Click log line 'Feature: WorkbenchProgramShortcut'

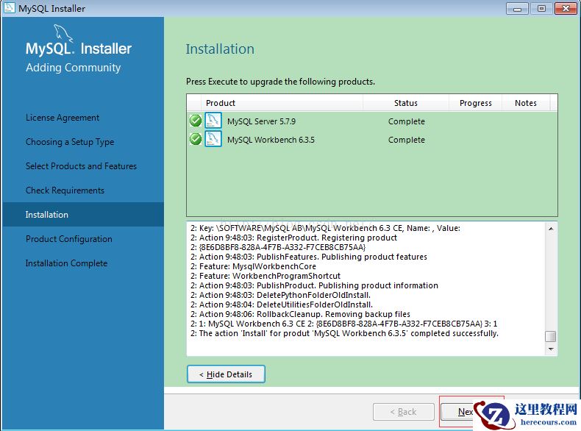point(265,276)
